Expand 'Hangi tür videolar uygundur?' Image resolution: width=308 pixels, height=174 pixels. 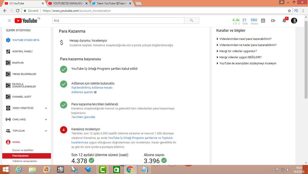(x=237, y=51)
